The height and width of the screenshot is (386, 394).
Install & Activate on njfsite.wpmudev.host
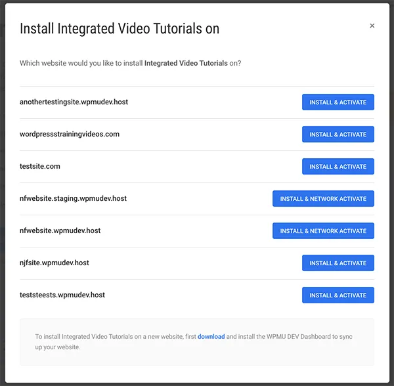pyautogui.click(x=338, y=263)
